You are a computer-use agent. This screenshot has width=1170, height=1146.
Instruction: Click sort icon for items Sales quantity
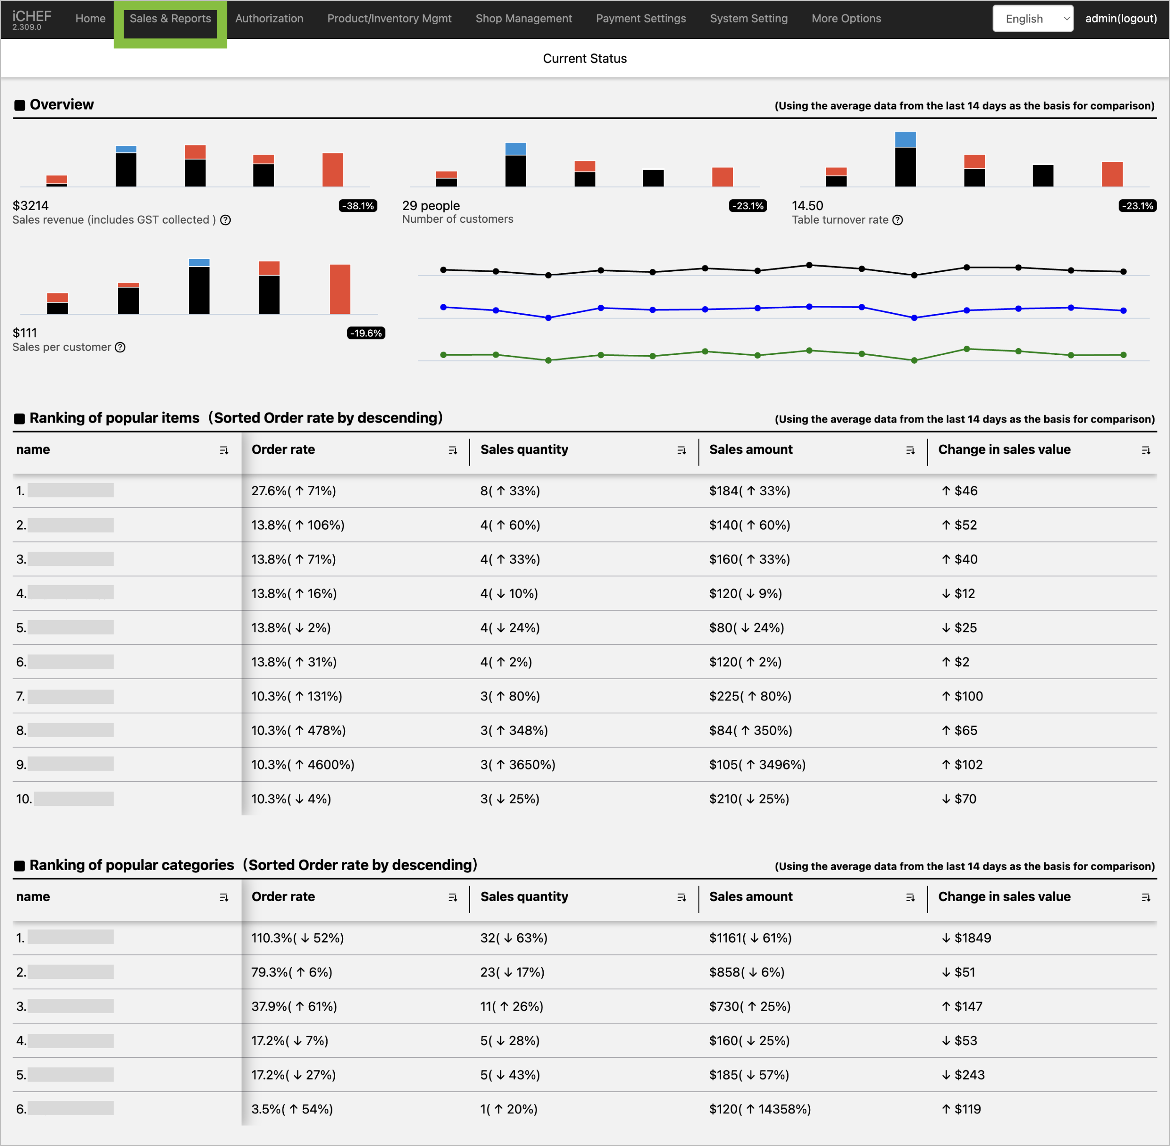pos(681,450)
